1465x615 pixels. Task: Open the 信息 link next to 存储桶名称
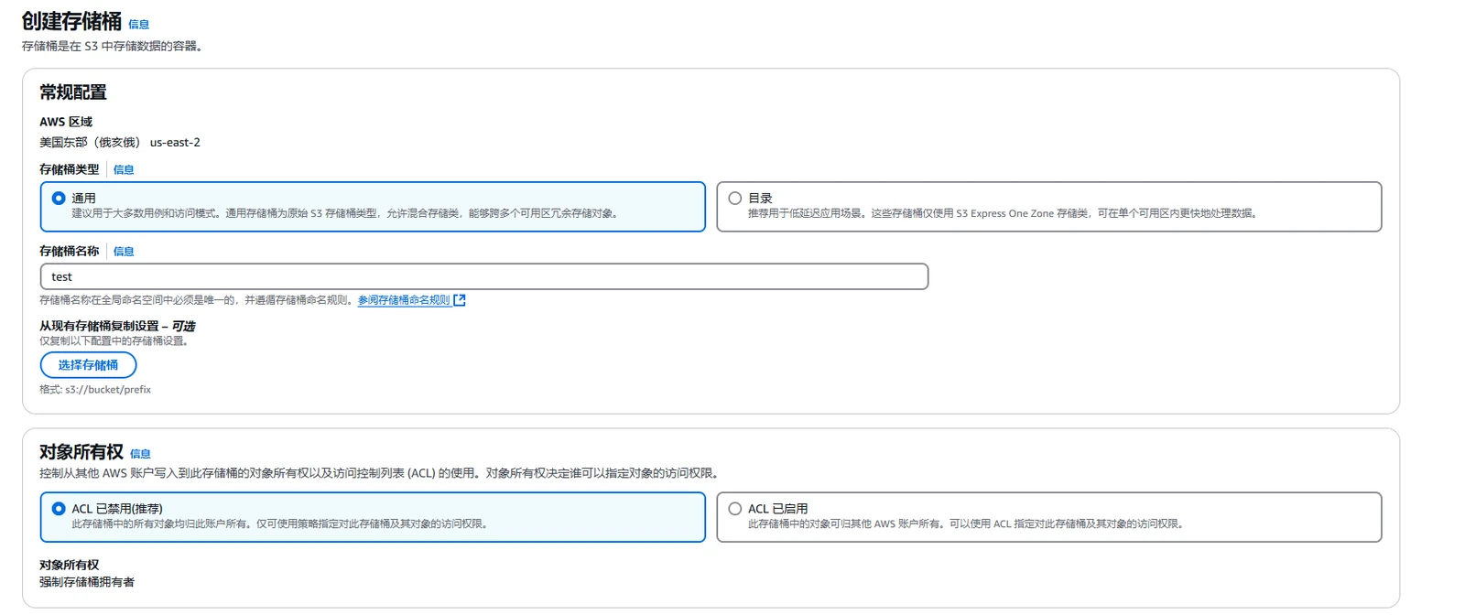124,252
